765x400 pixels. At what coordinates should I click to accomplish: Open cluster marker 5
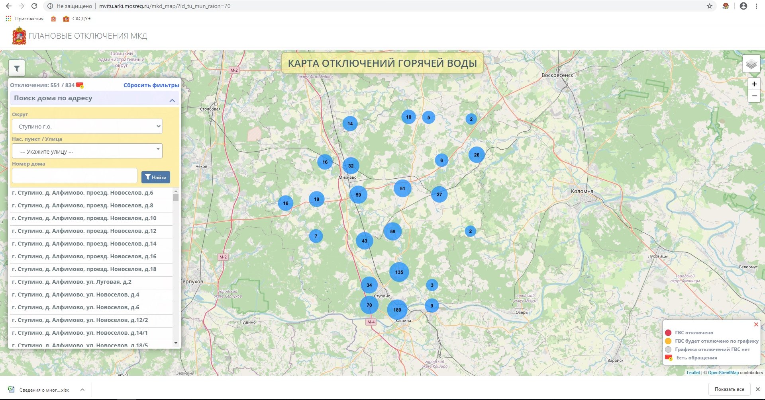(428, 117)
